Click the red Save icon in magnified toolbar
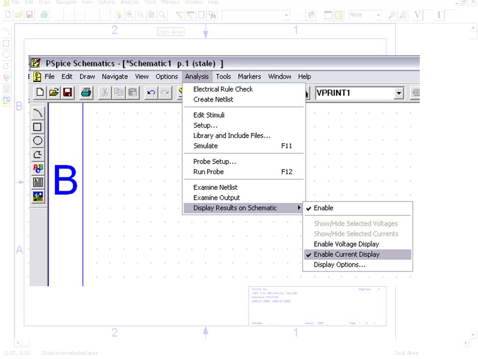Image resolution: width=478 pixels, height=359 pixels. pos(67,92)
